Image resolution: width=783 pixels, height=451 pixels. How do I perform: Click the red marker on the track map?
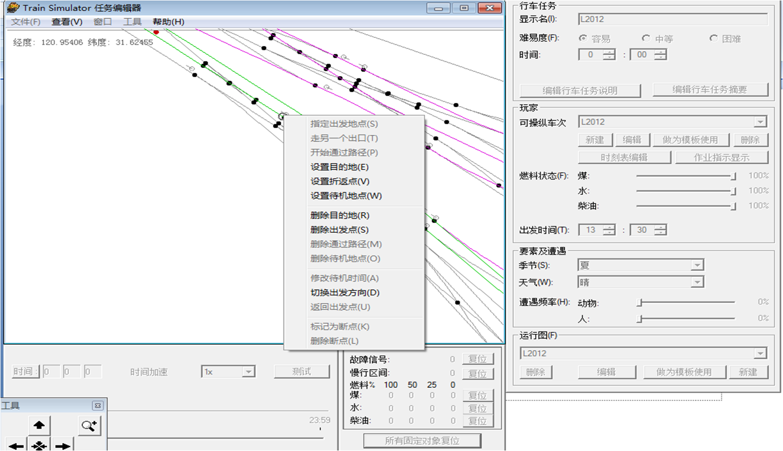click(156, 32)
